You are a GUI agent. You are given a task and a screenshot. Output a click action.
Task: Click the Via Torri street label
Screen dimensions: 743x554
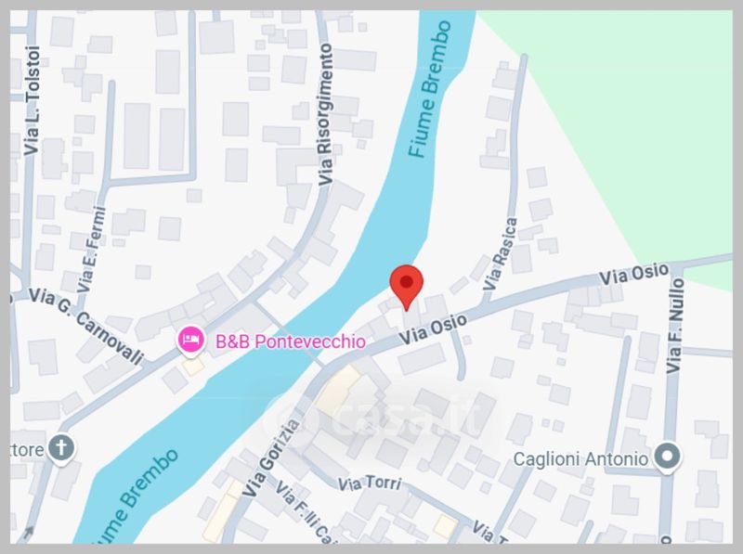point(369,483)
